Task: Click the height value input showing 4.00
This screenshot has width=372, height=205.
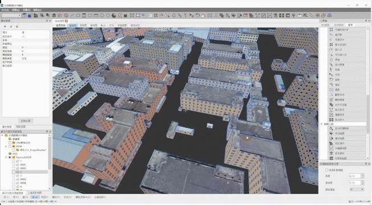Action: point(355,176)
